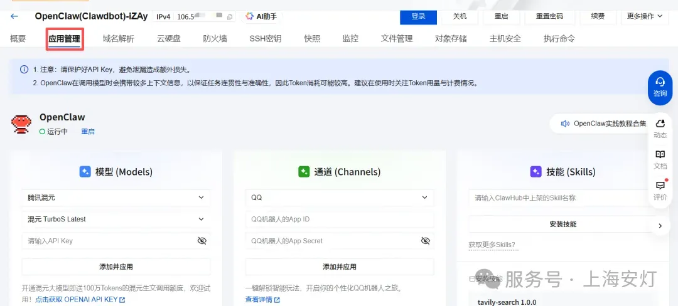Open external link icon after 查看详情
Screen dimensions: 678x306
[x=277, y=300]
